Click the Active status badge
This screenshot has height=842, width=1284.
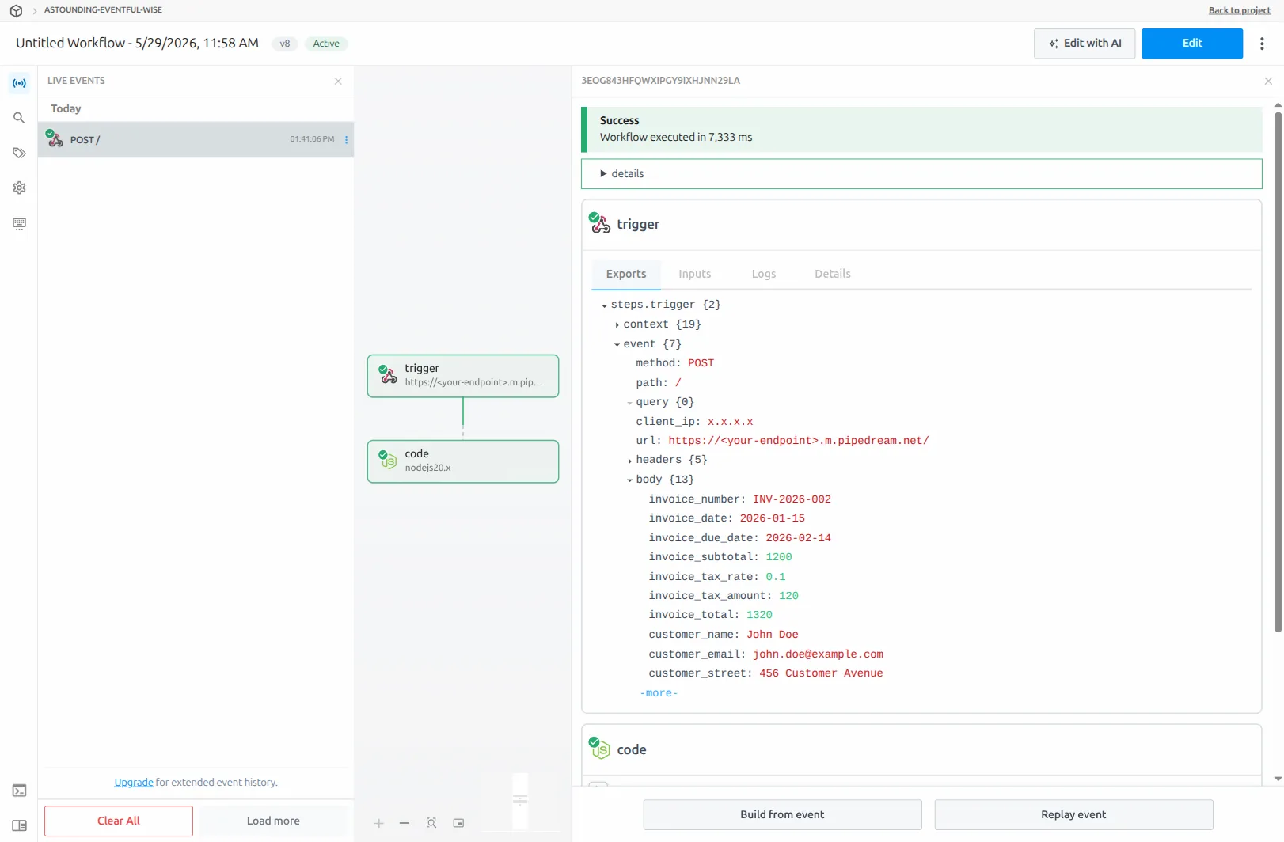click(326, 44)
